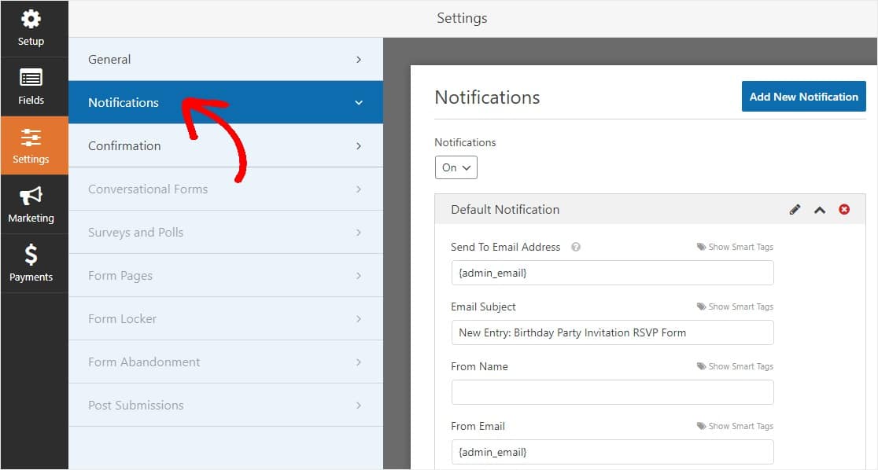Open General settings section
This screenshot has height=470, width=878.
226,59
